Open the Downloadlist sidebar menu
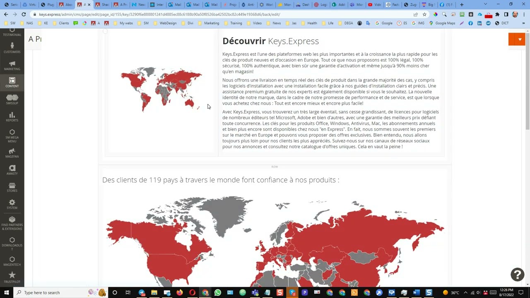Screen dimensions: 530x298 pyautogui.click(x=12, y=244)
